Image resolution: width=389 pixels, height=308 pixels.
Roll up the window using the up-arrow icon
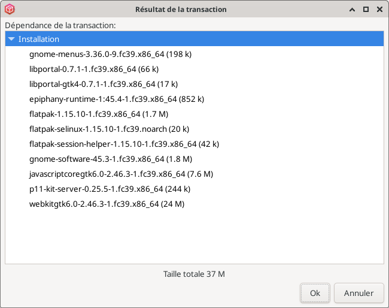coord(352,10)
